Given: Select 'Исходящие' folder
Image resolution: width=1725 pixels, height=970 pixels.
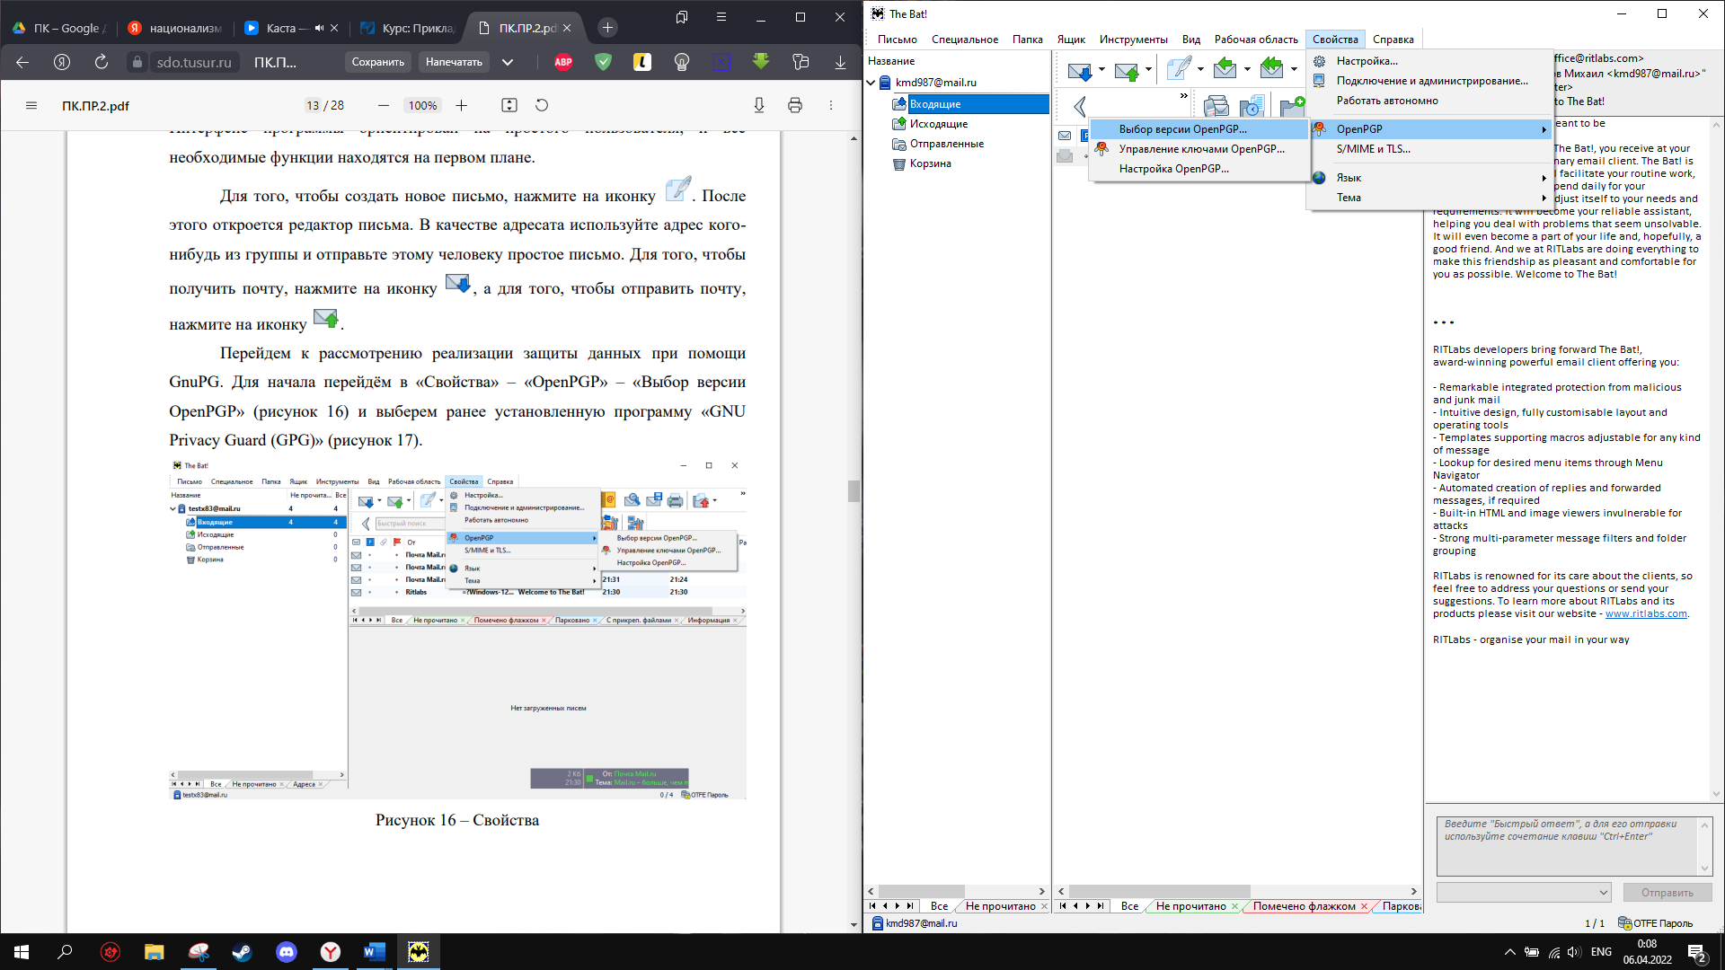Looking at the screenshot, I should point(938,124).
